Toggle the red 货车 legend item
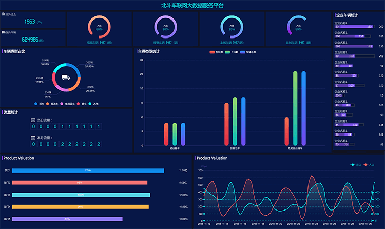Viewport: 385px width, 229px height. point(82,104)
